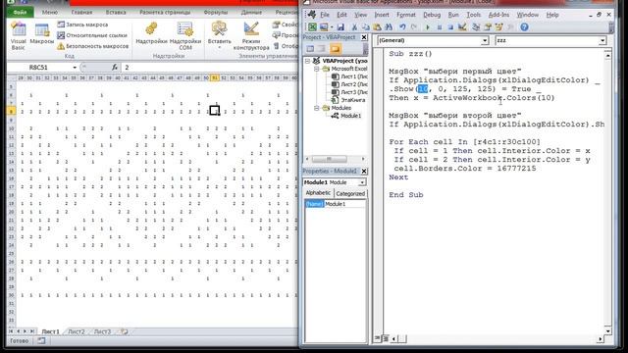
Task: Click Запись макроса in the ribbon
Action: point(82,25)
